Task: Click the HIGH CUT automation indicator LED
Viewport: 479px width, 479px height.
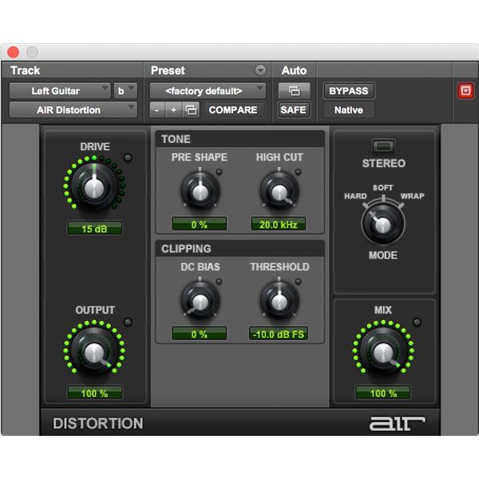Action: pos(298,172)
